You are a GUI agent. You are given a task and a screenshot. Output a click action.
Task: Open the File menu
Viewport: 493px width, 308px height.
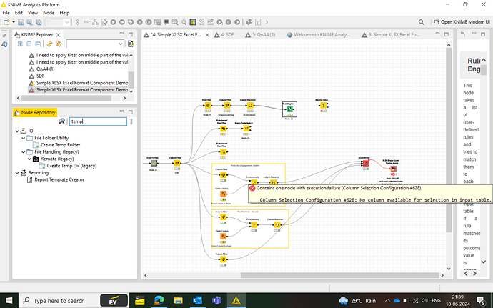6,13
